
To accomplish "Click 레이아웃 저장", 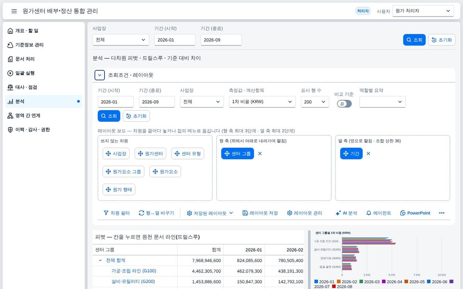I will point(260,213).
